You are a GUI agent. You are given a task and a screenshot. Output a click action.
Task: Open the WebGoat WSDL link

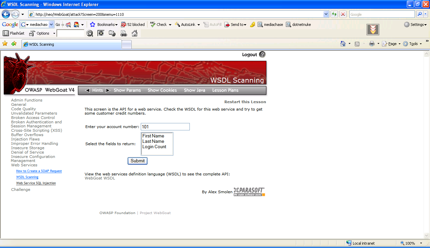tap(100, 178)
